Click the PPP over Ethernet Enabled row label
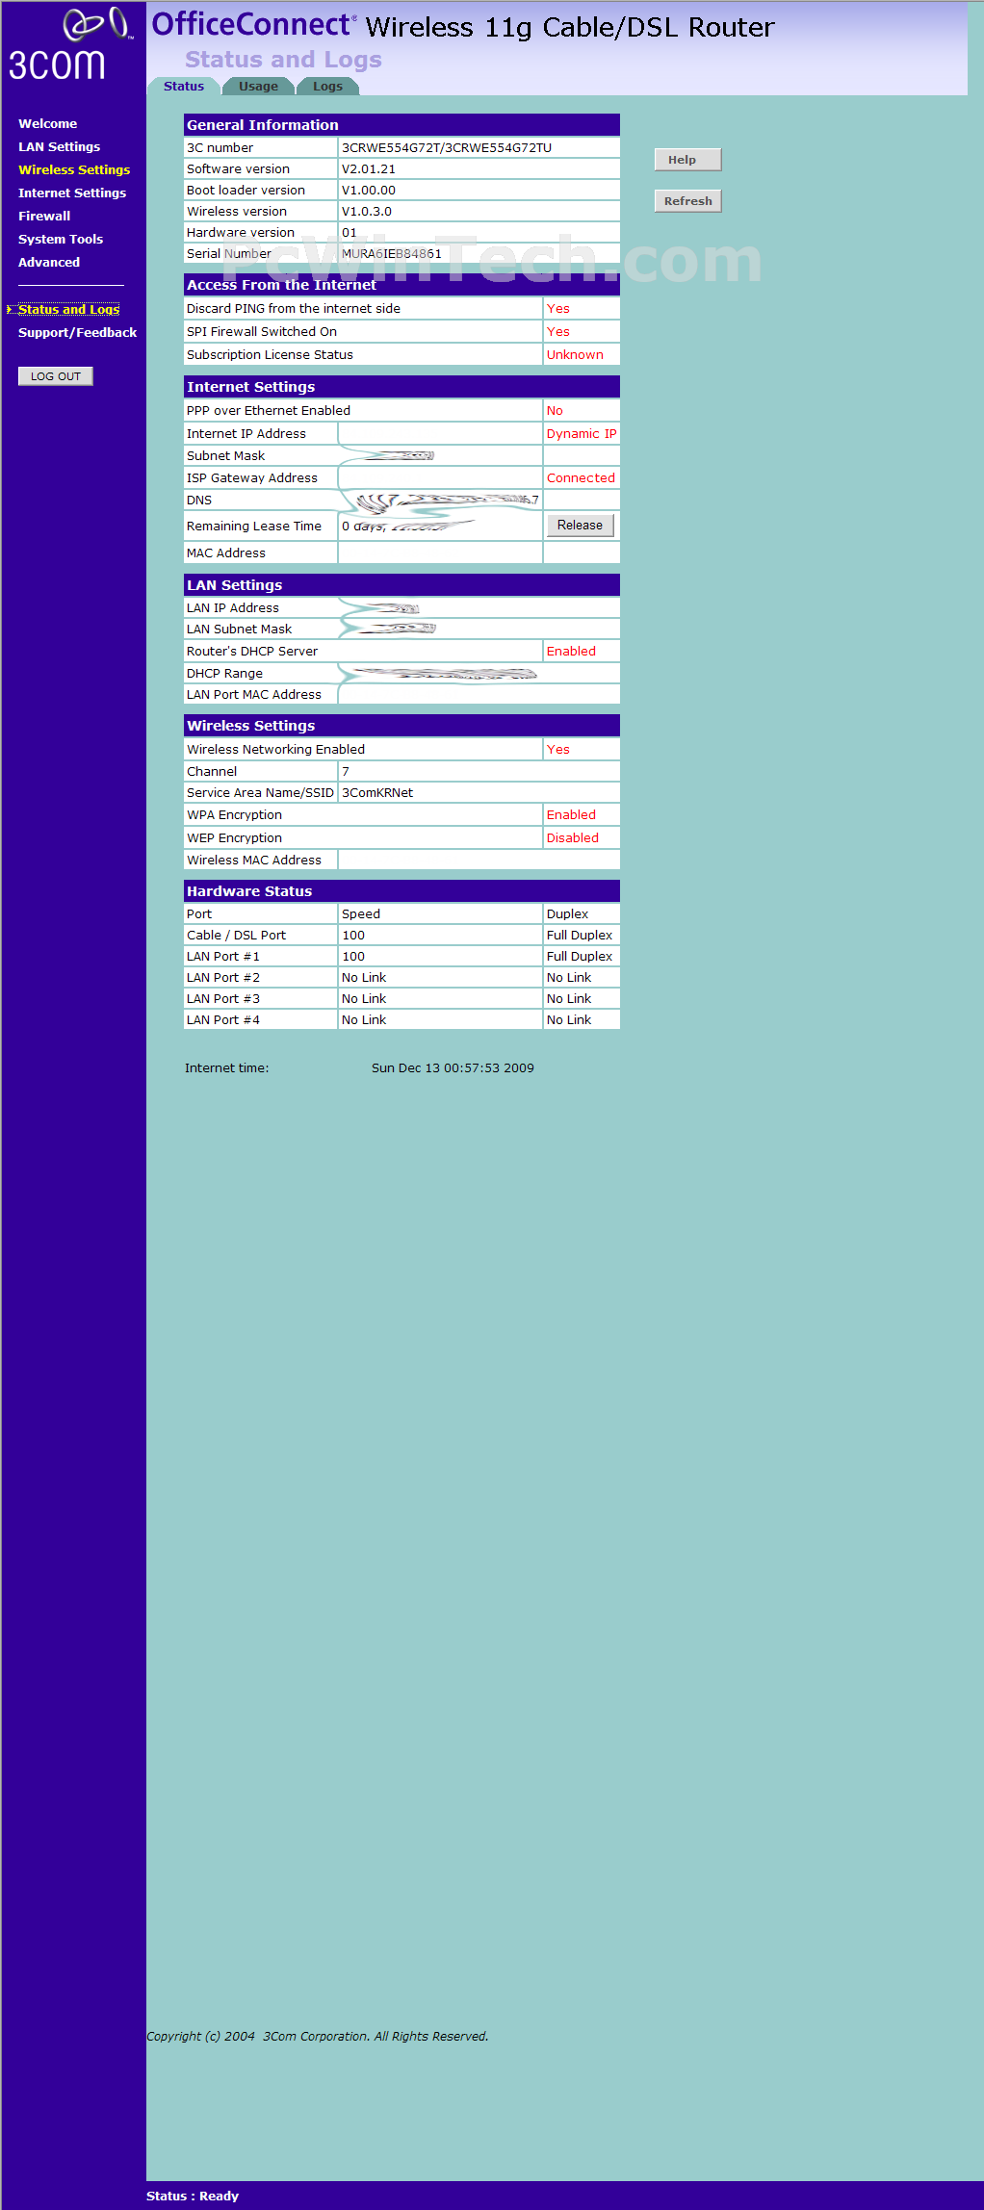984x2210 pixels. (x=269, y=410)
